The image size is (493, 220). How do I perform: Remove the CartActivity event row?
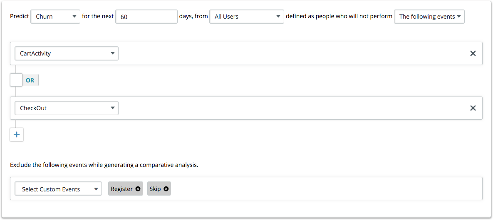pyautogui.click(x=473, y=53)
